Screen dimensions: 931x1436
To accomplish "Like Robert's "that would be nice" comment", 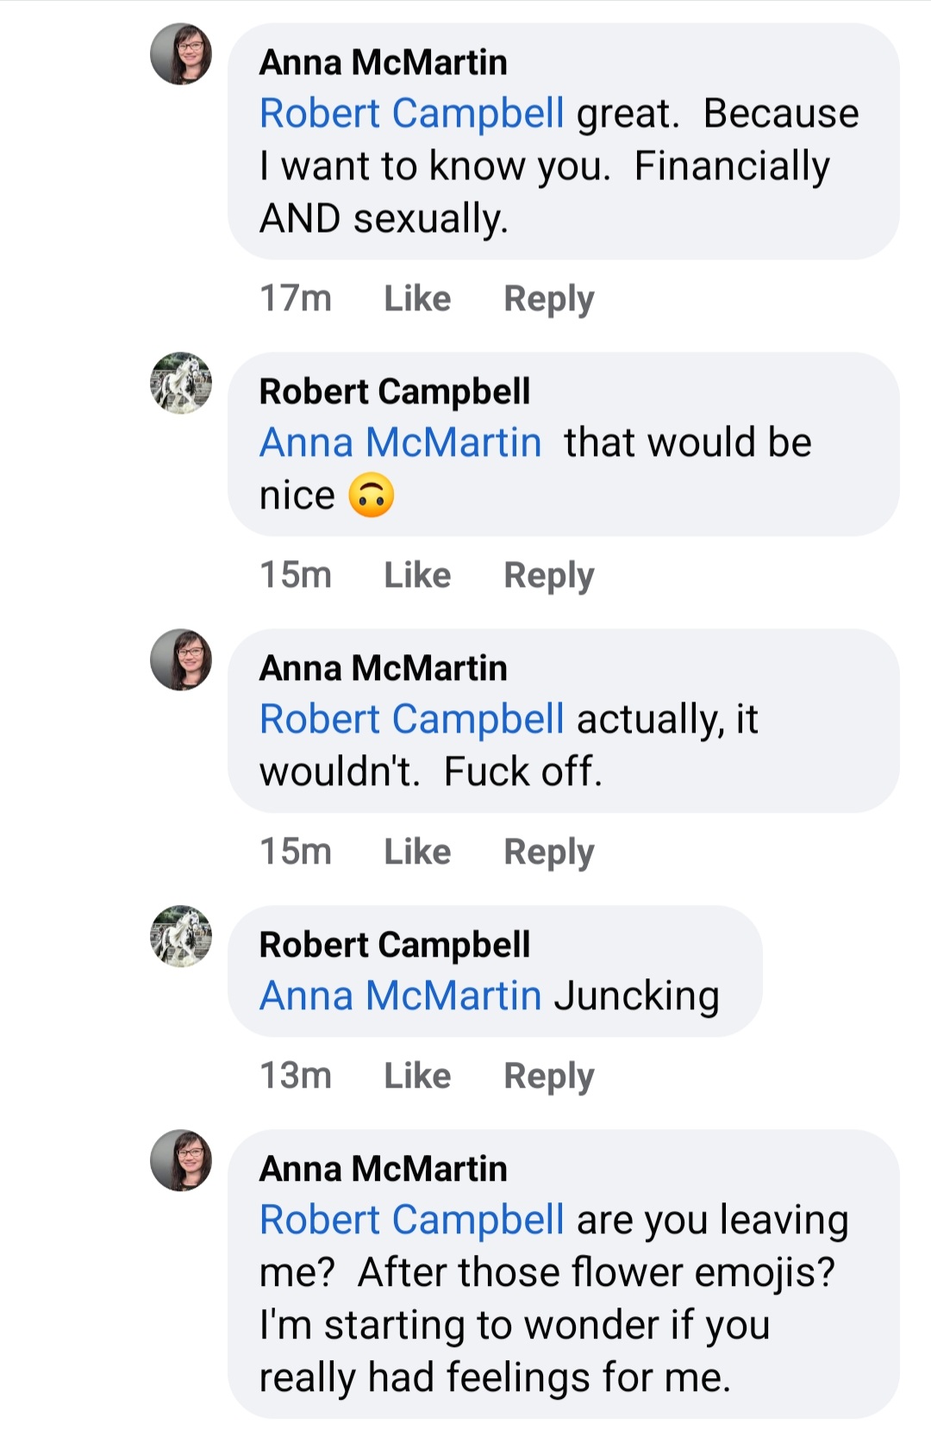I will point(417,575).
